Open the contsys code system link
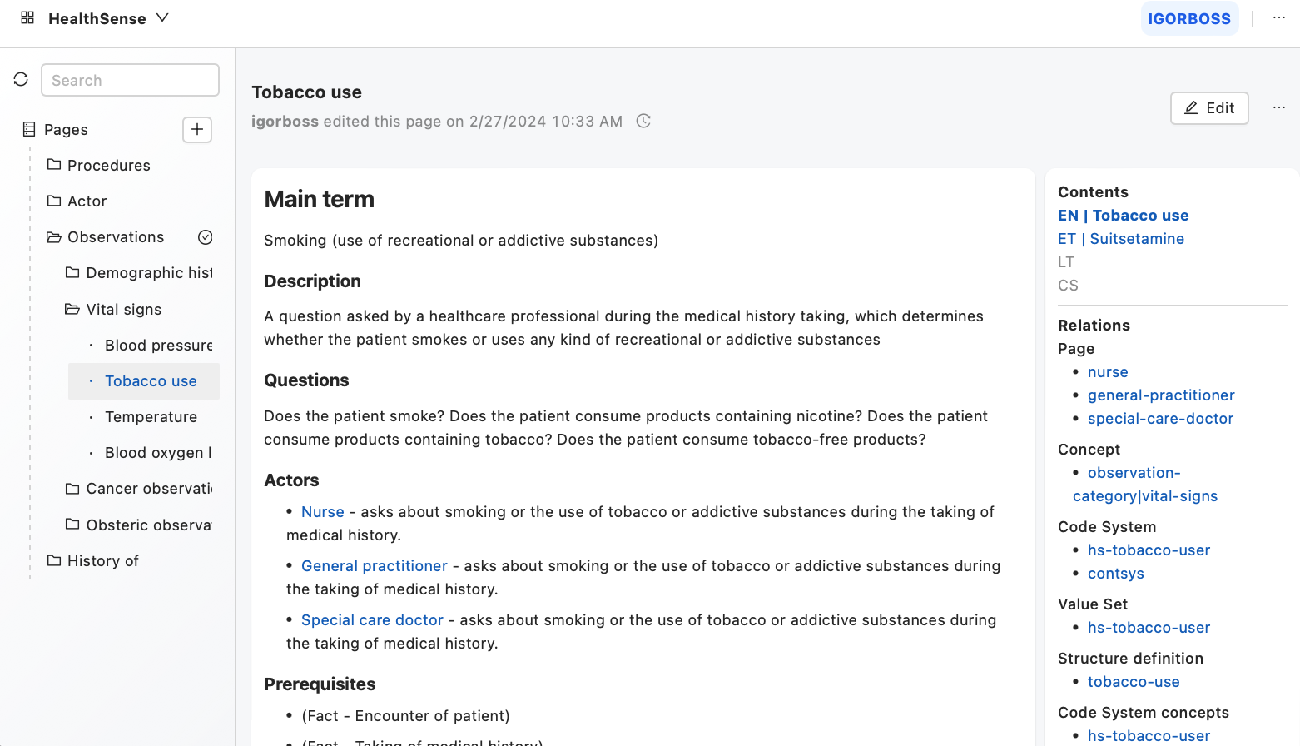The width and height of the screenshot is (1300, 746). (1115, 574)
